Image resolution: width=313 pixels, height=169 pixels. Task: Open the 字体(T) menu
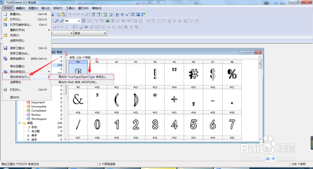coord(58,8)
